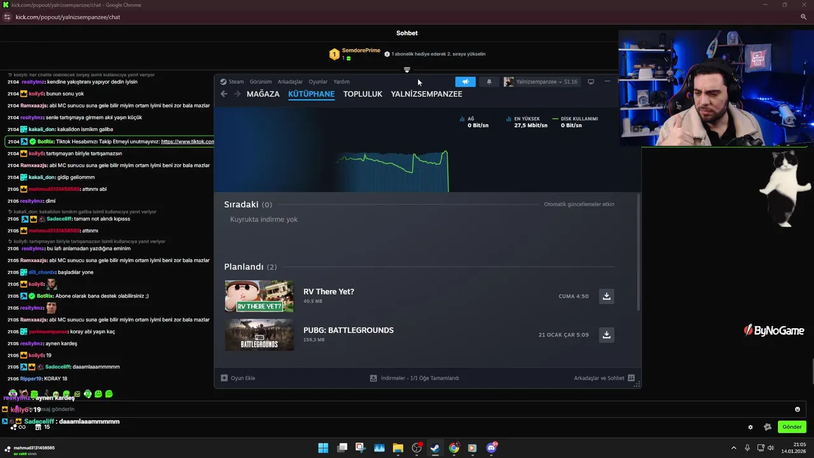Open chat settings gear icon
814x458 pixels.
(x=750, y=427)
